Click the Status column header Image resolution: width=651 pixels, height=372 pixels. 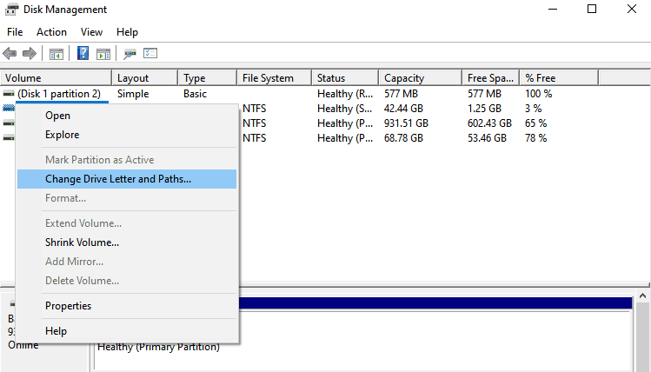(x=331, y=78)
